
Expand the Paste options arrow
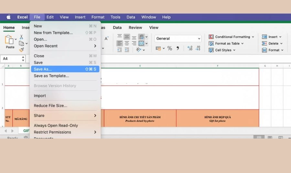[x=16, y=39]
